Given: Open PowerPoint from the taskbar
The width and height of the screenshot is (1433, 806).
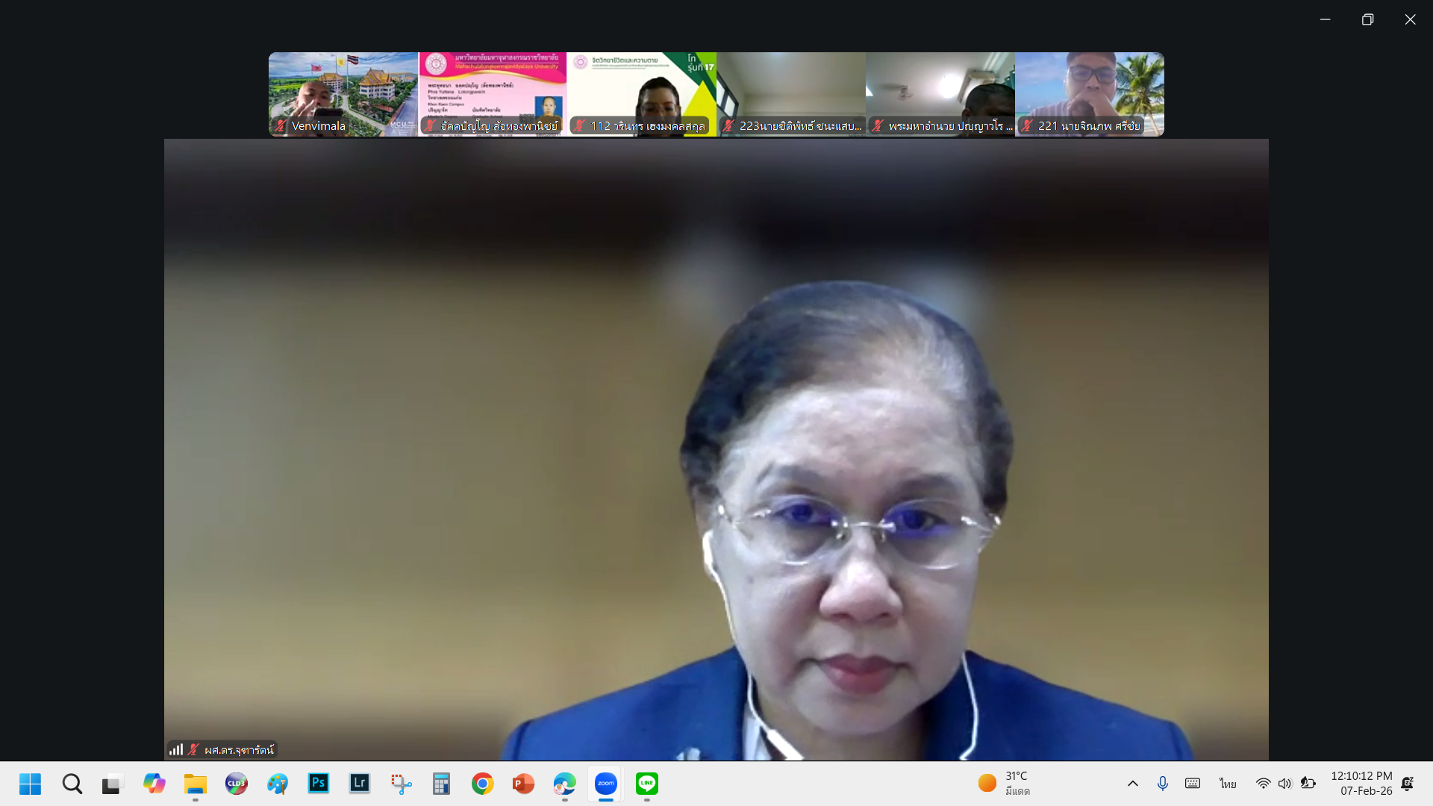Looking at the screenshot, I should (x=523, y=784).
